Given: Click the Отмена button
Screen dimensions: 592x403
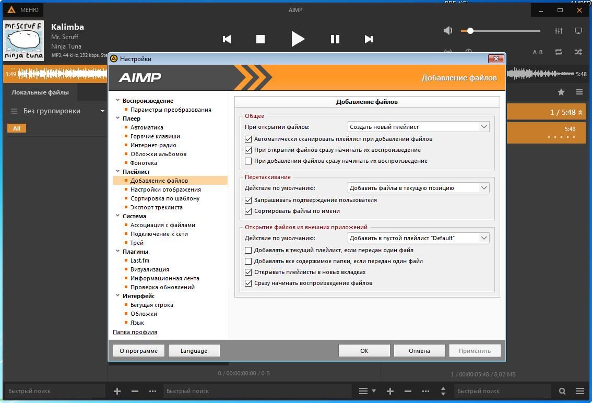Looking at the screenshot, I should (x=419, y=350).
